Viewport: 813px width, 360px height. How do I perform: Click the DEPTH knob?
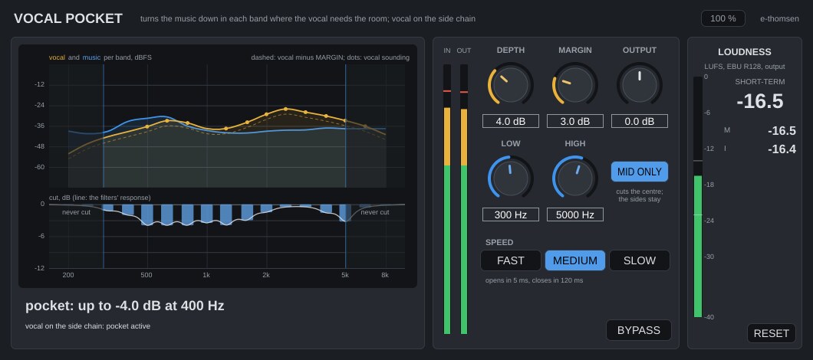pos(510,85)
